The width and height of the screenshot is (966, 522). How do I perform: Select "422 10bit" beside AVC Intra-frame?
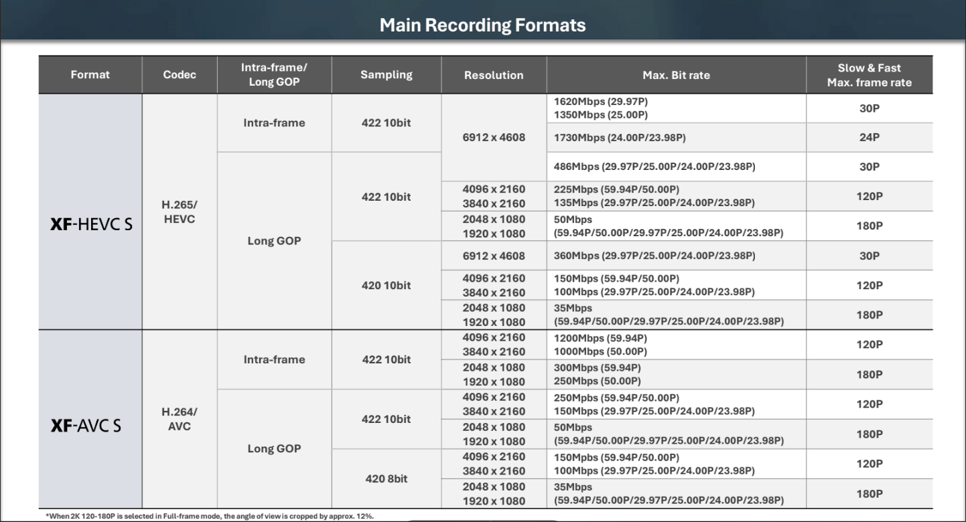click(x=387, y=359)
